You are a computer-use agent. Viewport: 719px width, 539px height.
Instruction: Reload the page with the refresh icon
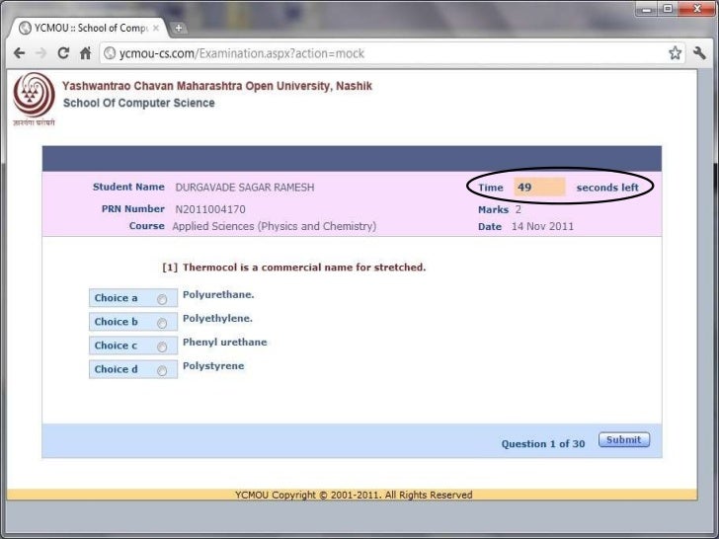tap(63, 53)
